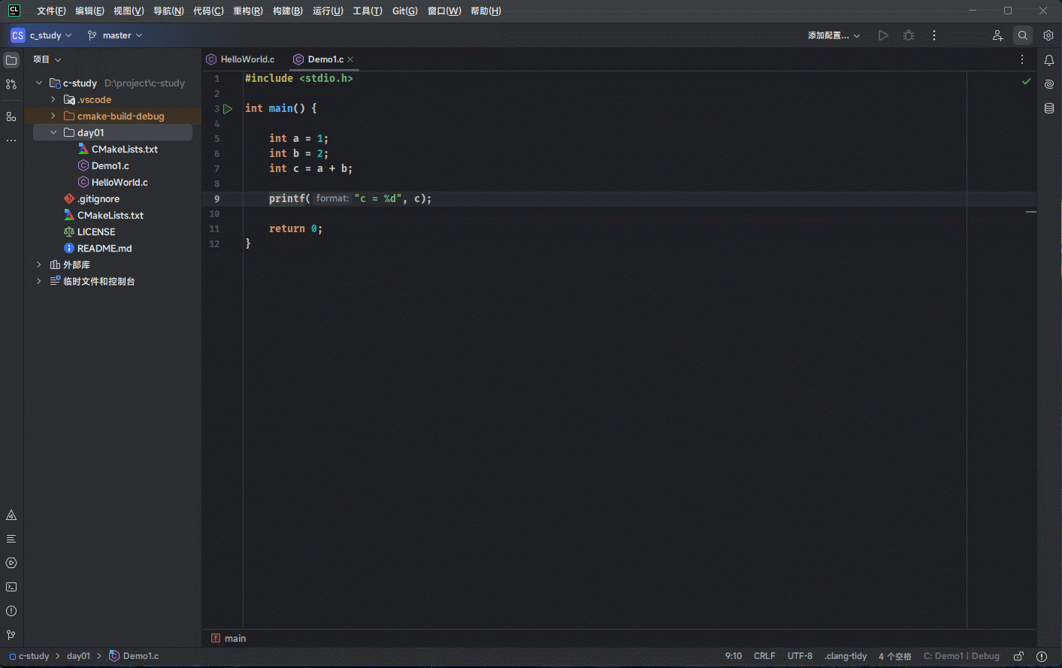This screenshot has width=1062, height=668.
Task: Click the Search Everywhere magnifier icon
Action: [1022, 35]
